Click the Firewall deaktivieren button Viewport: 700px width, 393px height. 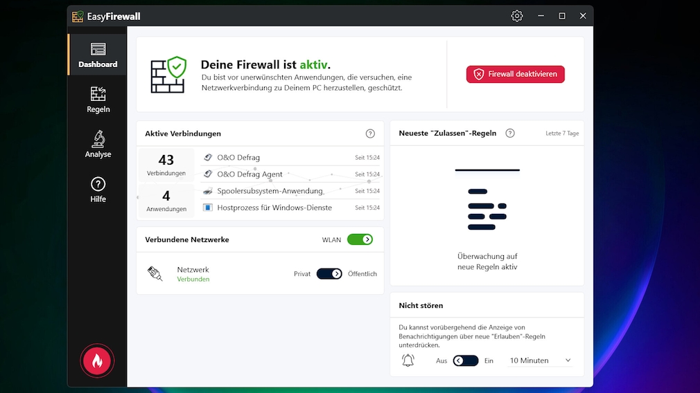(x=515, y=74)
